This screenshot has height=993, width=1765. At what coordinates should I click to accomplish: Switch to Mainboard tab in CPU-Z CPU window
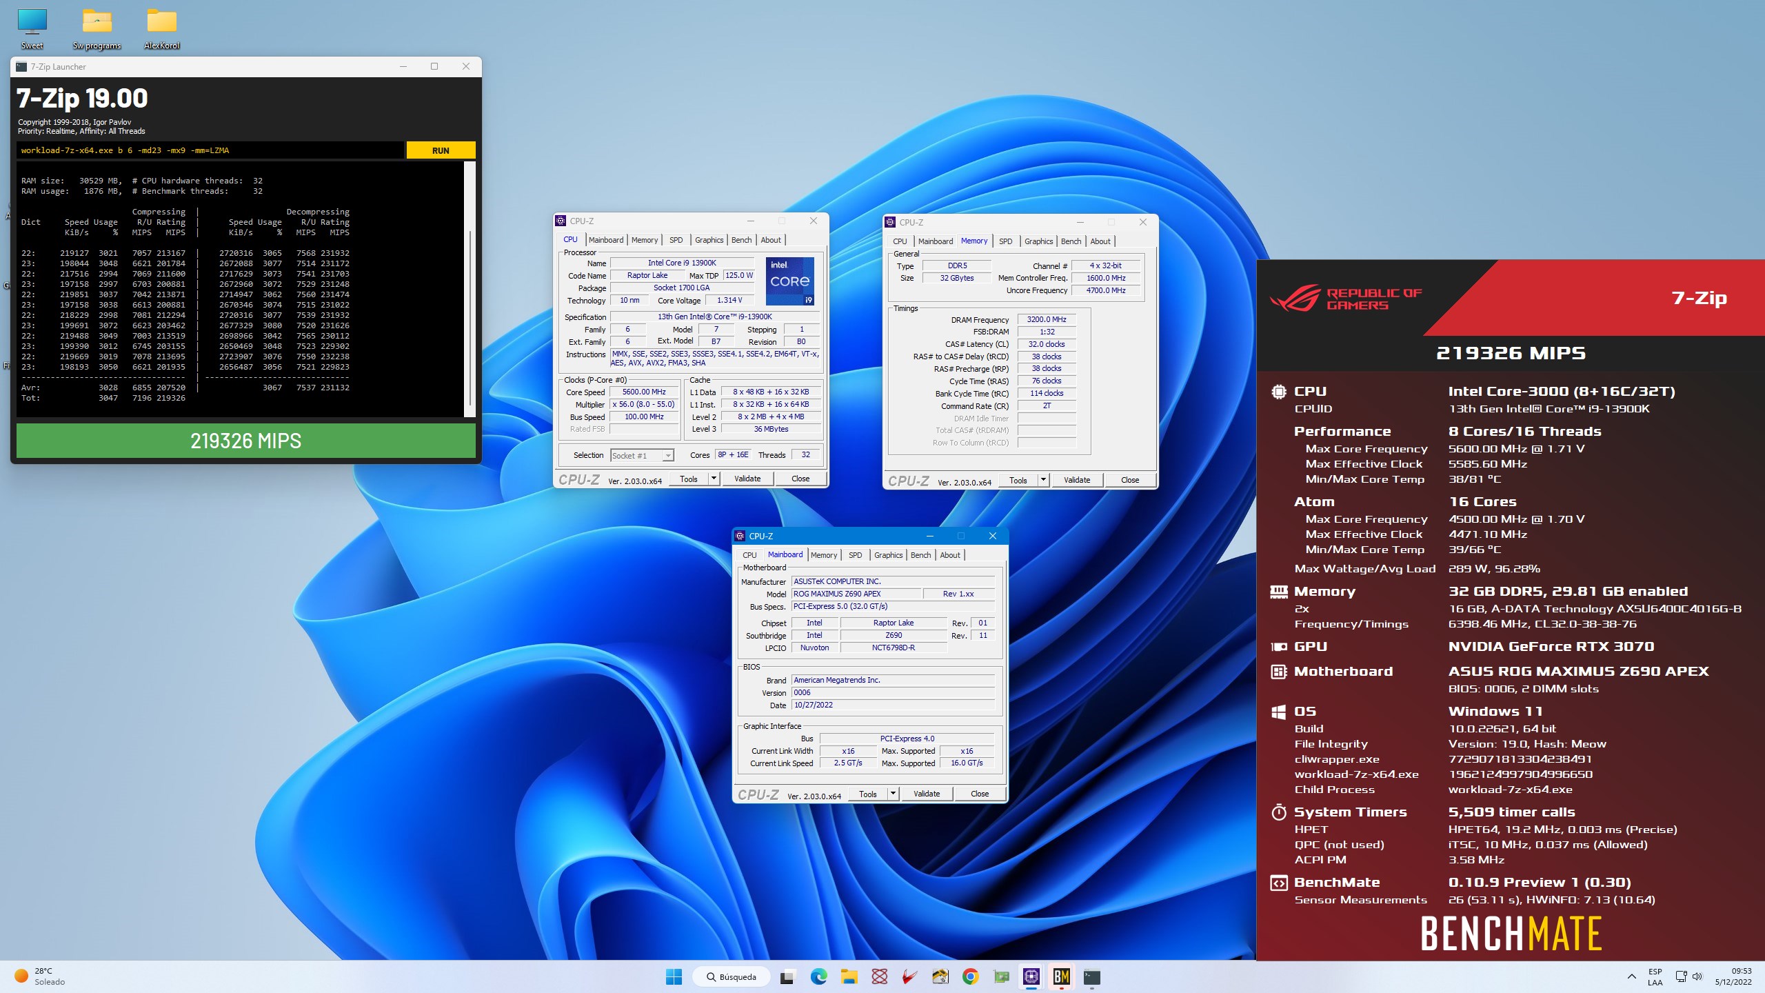coord(606,240)
